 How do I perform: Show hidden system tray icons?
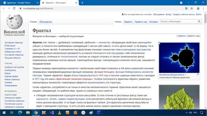click(x=187, y=113)
